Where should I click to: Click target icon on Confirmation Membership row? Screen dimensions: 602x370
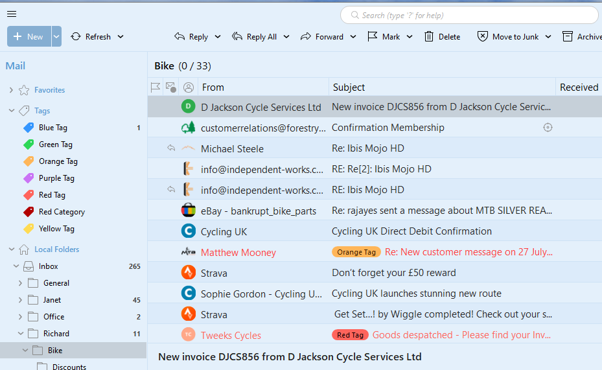pos(548,128)
